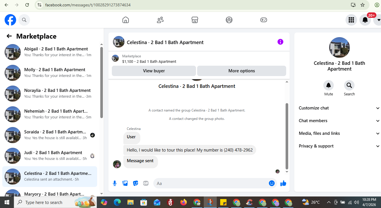Open Microsoft Store from the taskbar
Image resolution: width=381 pixels, height=208 pixels.
tap(144, 202)
